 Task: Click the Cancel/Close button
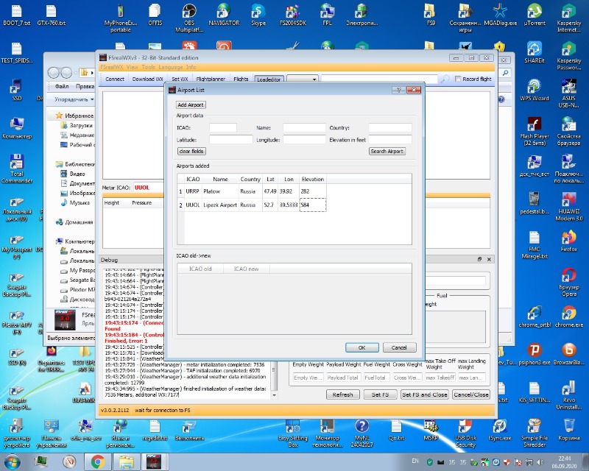(471, 394)
